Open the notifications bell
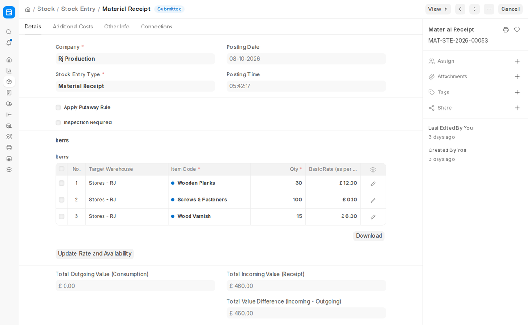Viewport: 532px width, 325px height. point(9,43)
